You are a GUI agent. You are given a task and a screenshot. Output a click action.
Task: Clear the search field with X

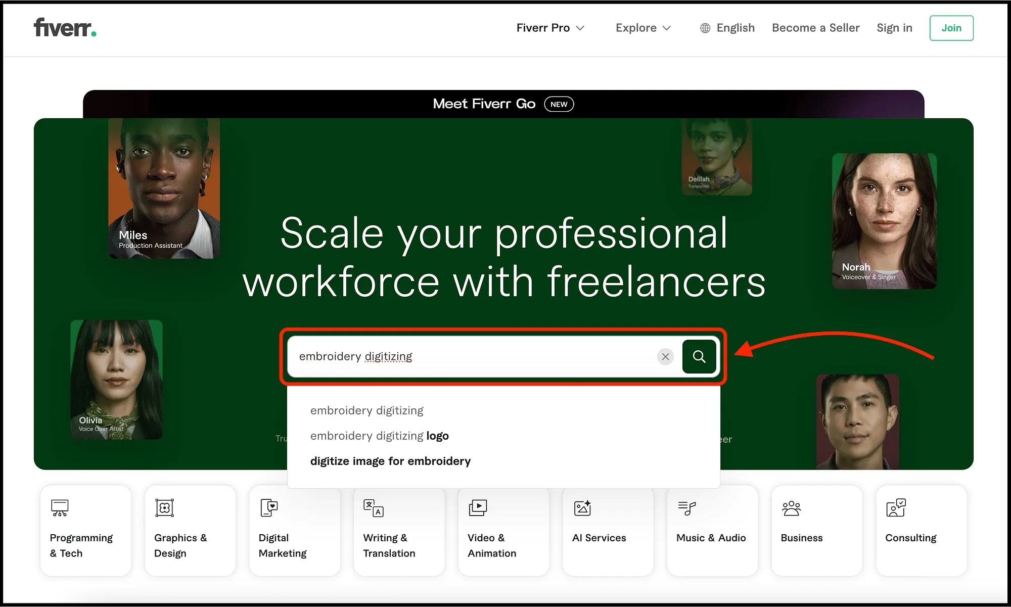(665, 356)
